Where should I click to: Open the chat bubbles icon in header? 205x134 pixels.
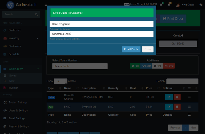click(201, 5)
